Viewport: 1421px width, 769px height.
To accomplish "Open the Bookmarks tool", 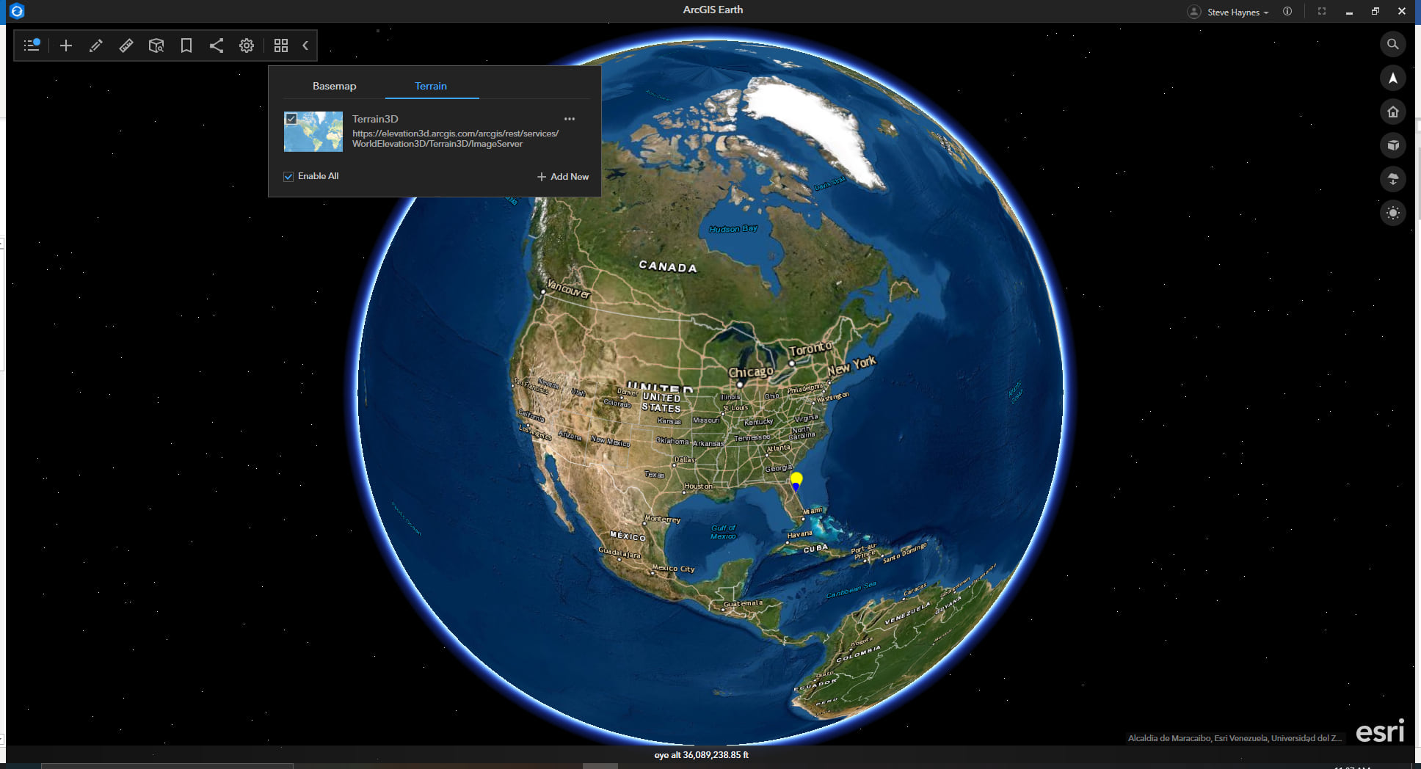I will [186, 45].
